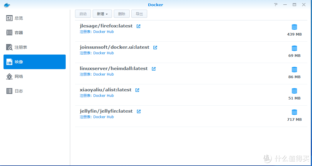Open external link for linuxserver/heimdall image

tap(154, 69)
